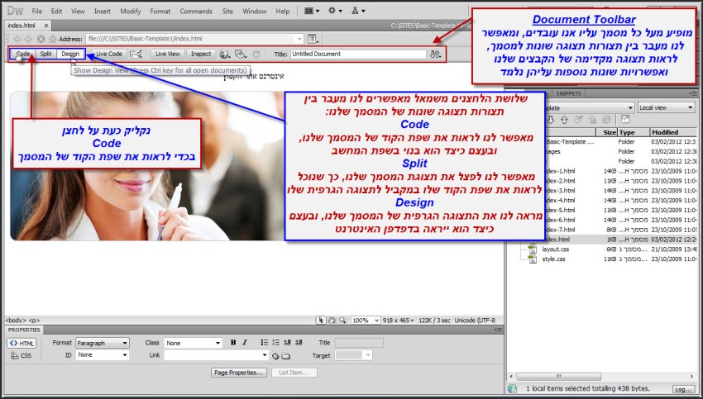Viewport: 703px width, 399px height.
Task: Select the Select tool in status bar
Action: 321,321
